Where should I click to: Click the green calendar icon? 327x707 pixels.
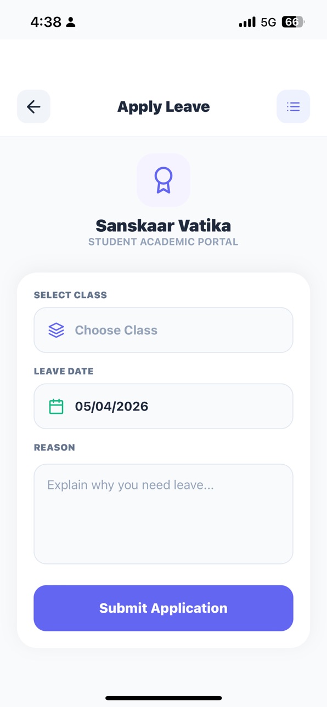click(56, 406)
